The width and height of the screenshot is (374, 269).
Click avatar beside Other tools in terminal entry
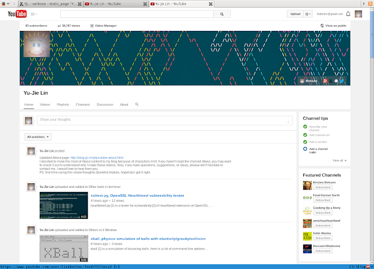point(31,187)
